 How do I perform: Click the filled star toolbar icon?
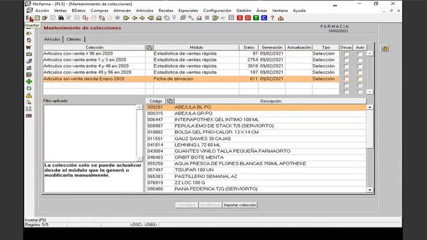click(x=117, y=18)
